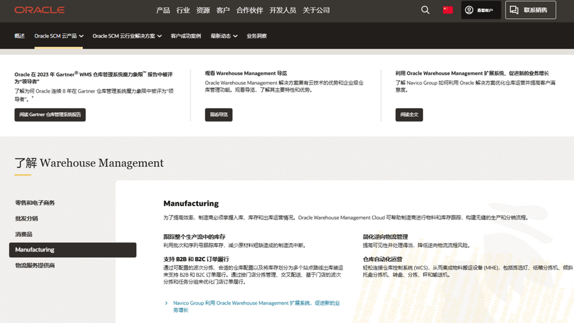Open the 合作伙伴 top menu
This screenshot has height=323, width=574.
pyautogui.click(x=250, y=10)
